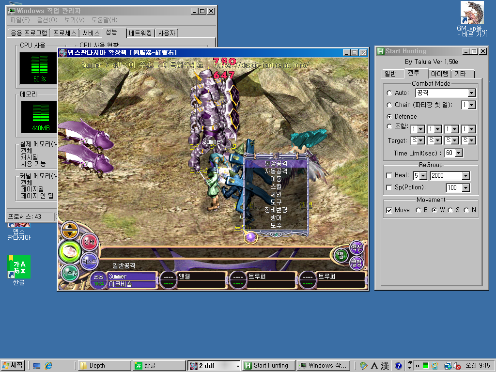This screenshot has width=496, height=372.
Task: Select the 조합 combat mode radio
Action: click(389, 126)
